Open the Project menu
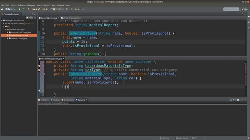Screen dimensions: 250x140 pyautogui.click(x=47, y=5)
